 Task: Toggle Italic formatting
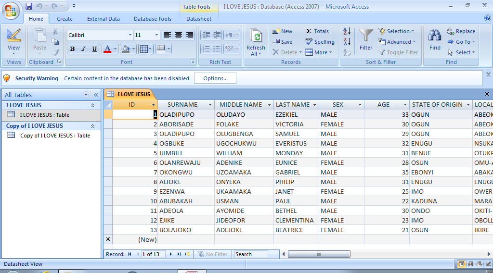pyautogui.click(x=83, y=49)
